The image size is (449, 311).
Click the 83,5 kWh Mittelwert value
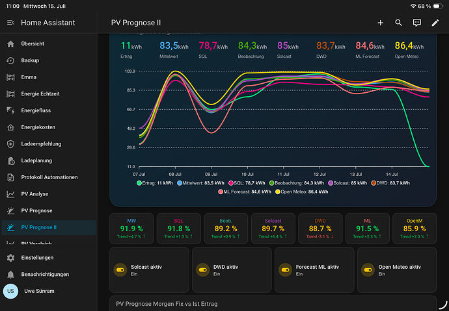174,45
